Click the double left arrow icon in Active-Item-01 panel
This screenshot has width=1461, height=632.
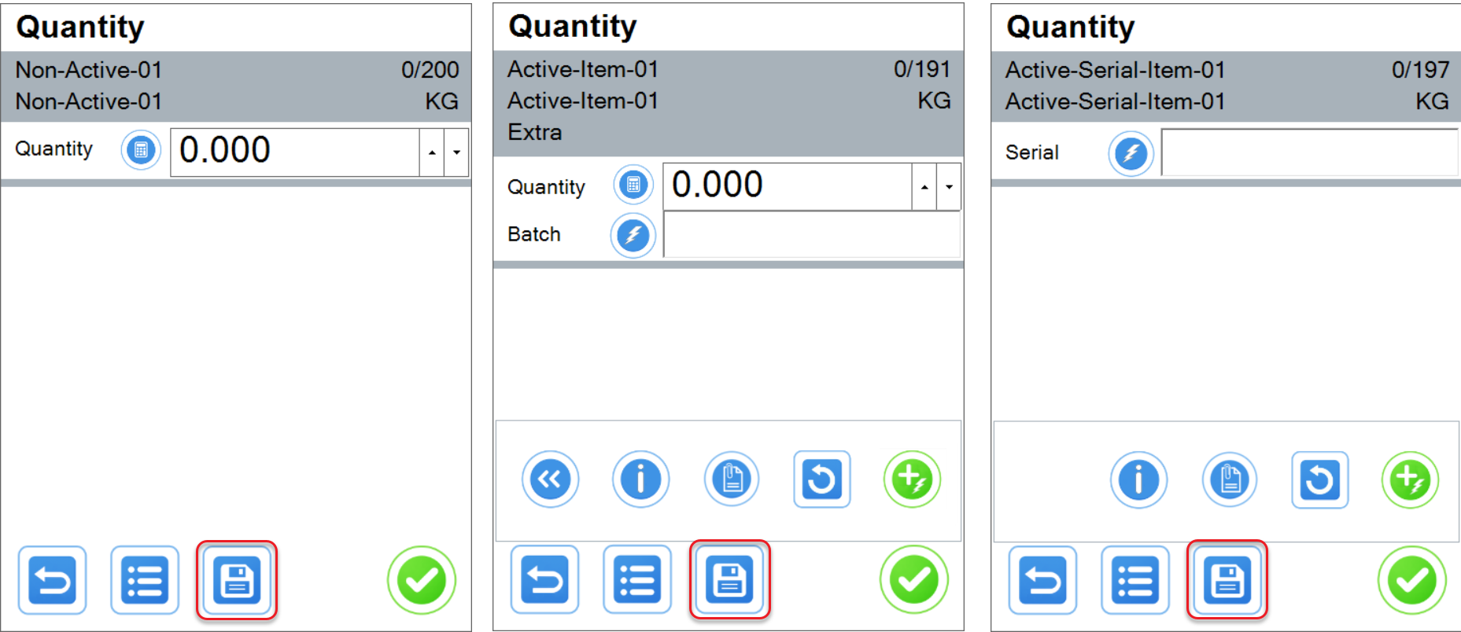pos(550,480)
